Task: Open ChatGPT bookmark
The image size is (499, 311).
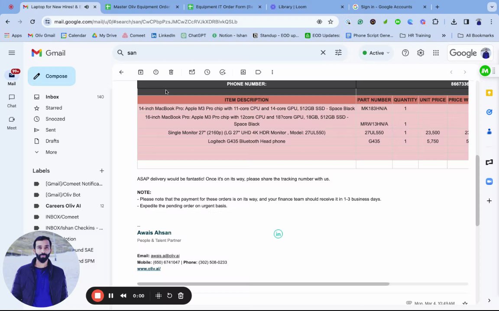Action: pos(194,35)
